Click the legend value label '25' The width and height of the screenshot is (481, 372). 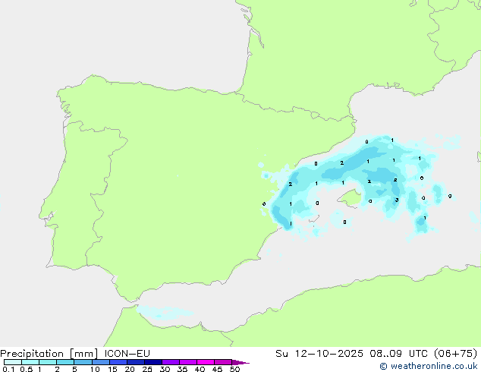coord(147,369)
